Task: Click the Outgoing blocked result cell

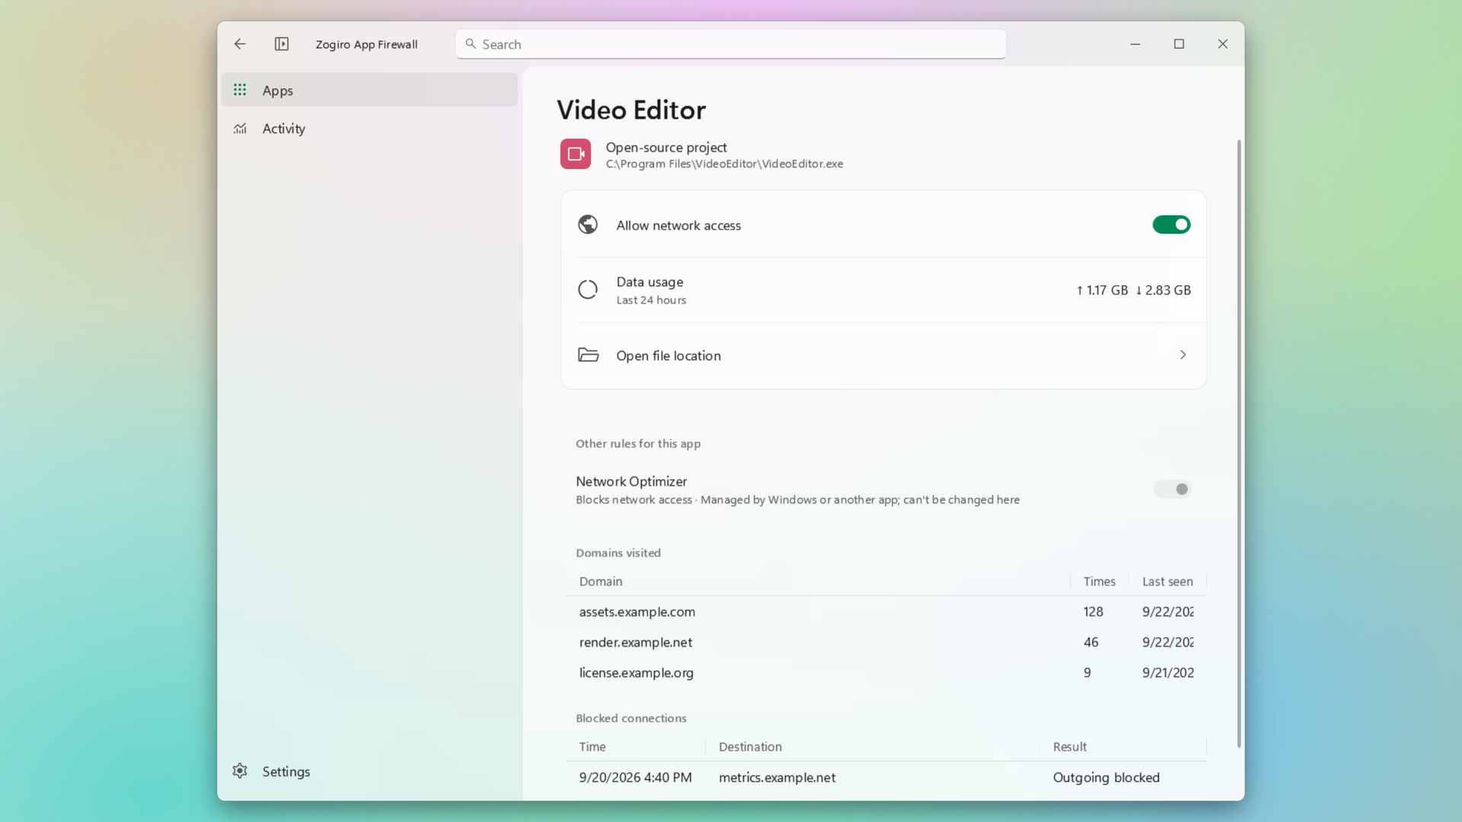Action: pos(1106,778)
